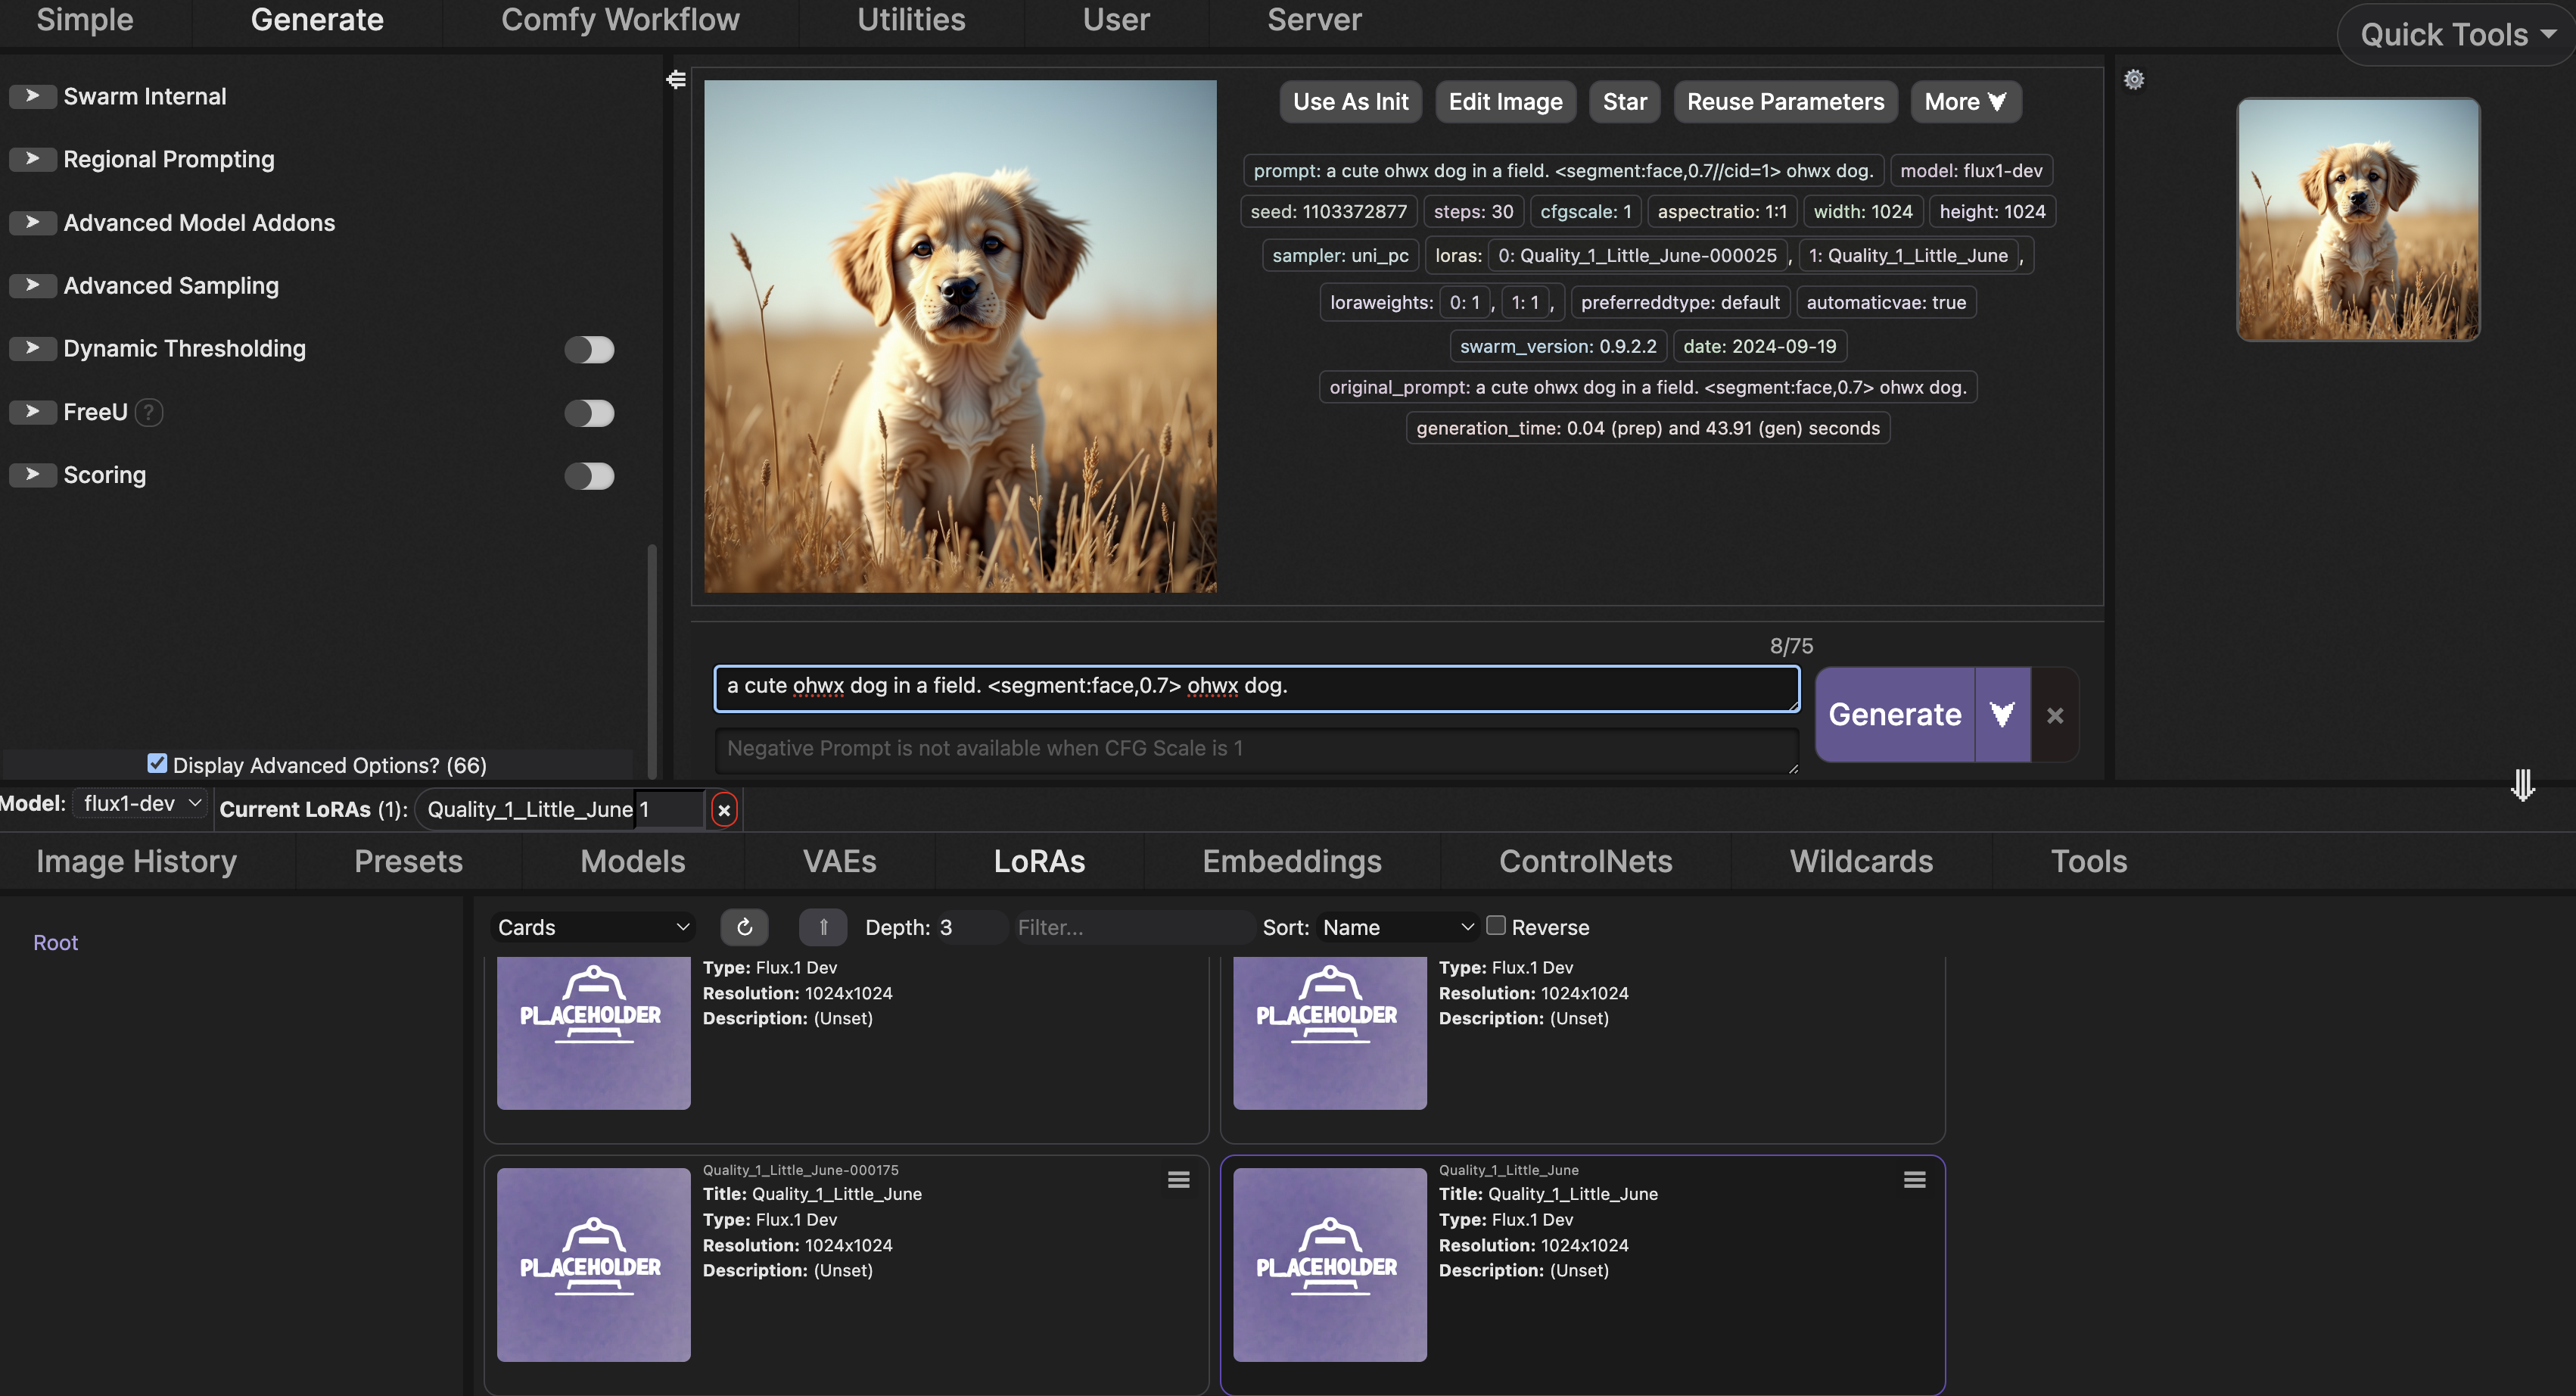The image size is (2576, 1396).
Task: Select the puppy thumbnail in current batch
Action: click(2357, 219)
